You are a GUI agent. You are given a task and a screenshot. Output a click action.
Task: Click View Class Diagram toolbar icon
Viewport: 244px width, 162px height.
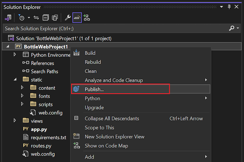click(x=87, y=18)
